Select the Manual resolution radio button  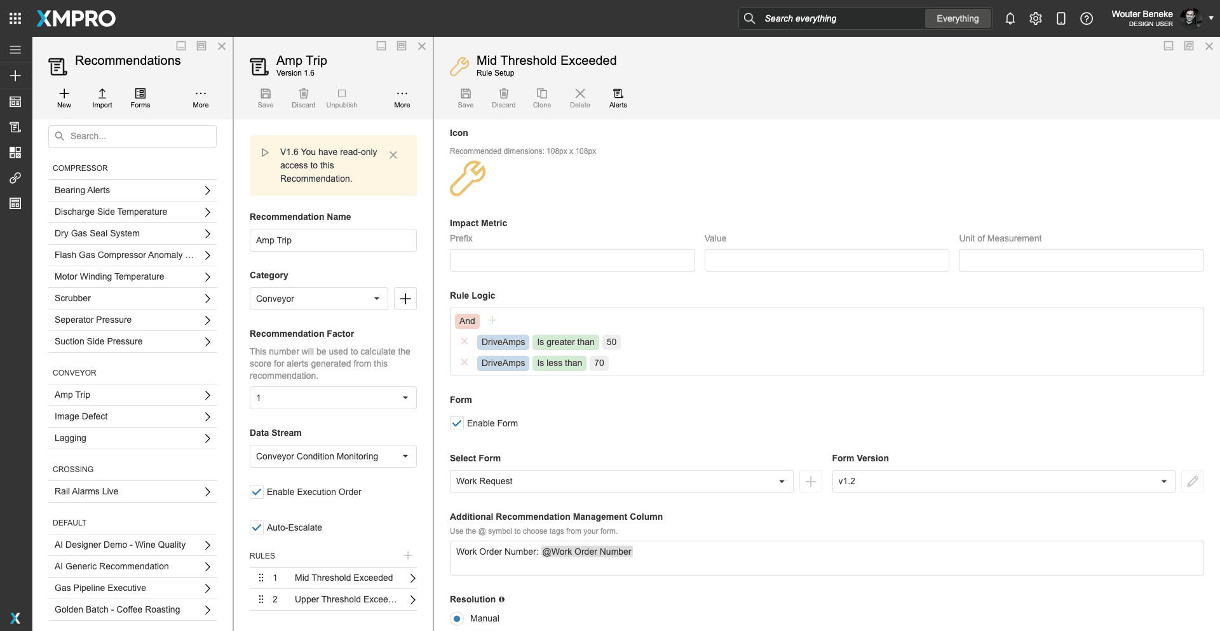pos(457,618)
